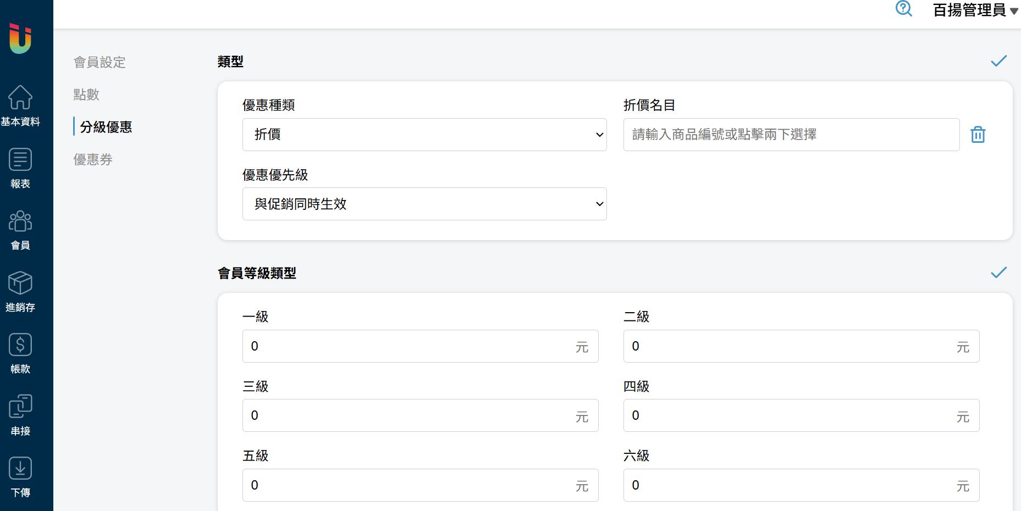
Task: Toggle the checkmark beside 類型 section
Action: pyautogui.click(x=998, y=61)
